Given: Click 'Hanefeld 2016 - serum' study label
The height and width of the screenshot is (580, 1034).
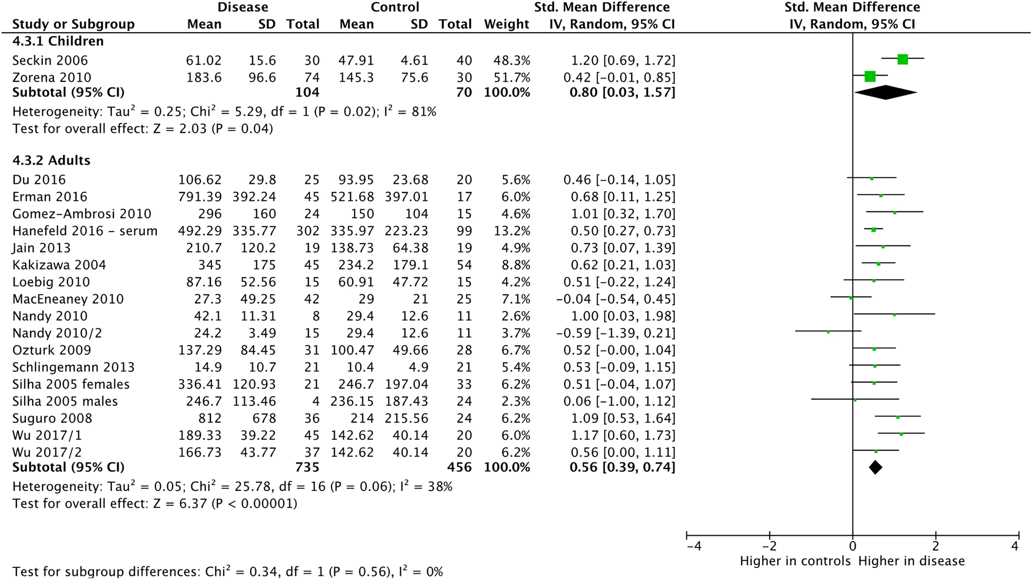Looking at the screenshot, I should pyautogui.click(x=85, y=231).
